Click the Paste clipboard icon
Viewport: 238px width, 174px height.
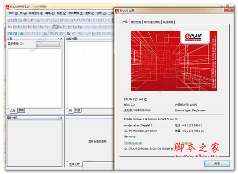pyautogui.click(x=48, y=20)
